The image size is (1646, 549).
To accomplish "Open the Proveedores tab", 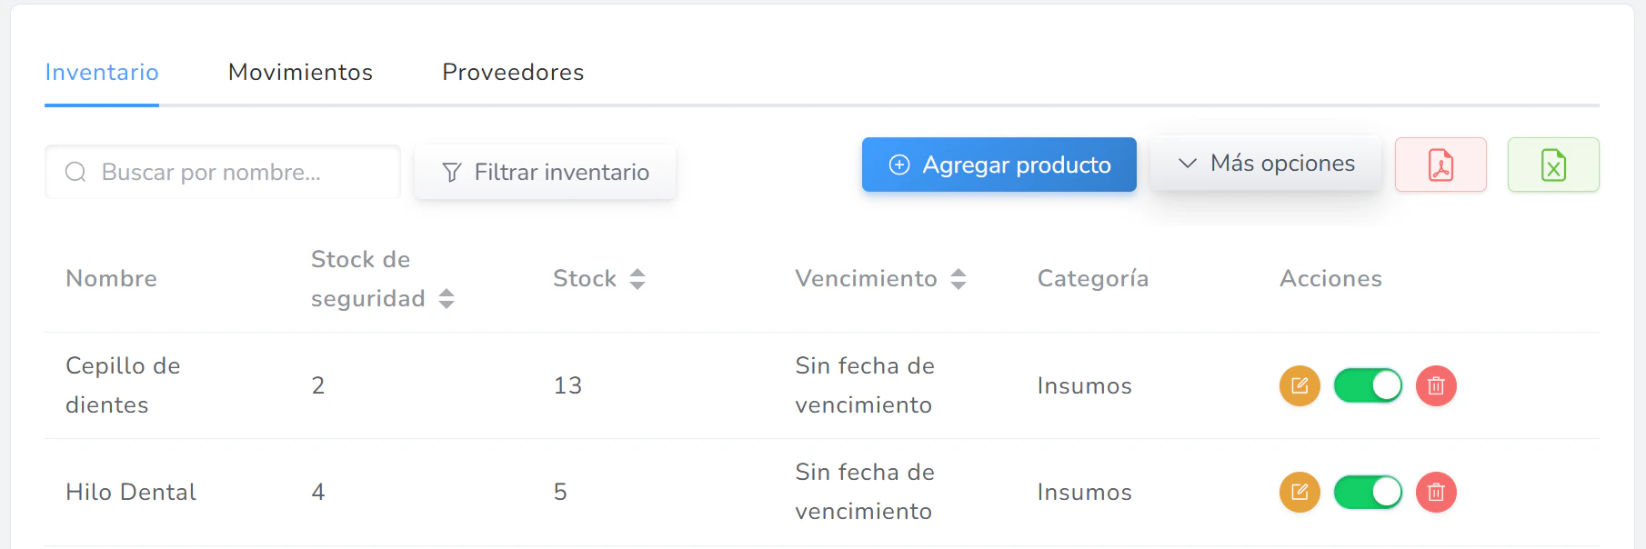I will coord(513,73).
